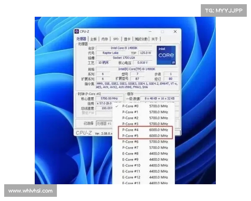The height and width of the screenshot is (201, 251).
Task: Click the name field Intel Core i9 14900K
Action: tap(124, 48)
